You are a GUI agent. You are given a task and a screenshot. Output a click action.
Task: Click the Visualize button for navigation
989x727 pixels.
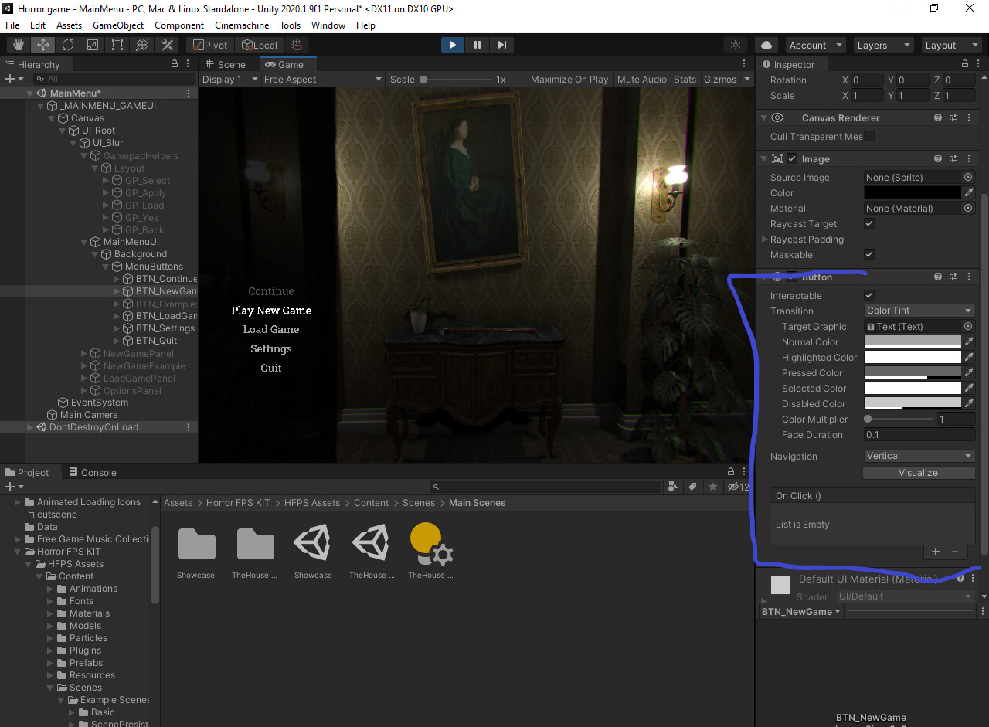[918, 472]
